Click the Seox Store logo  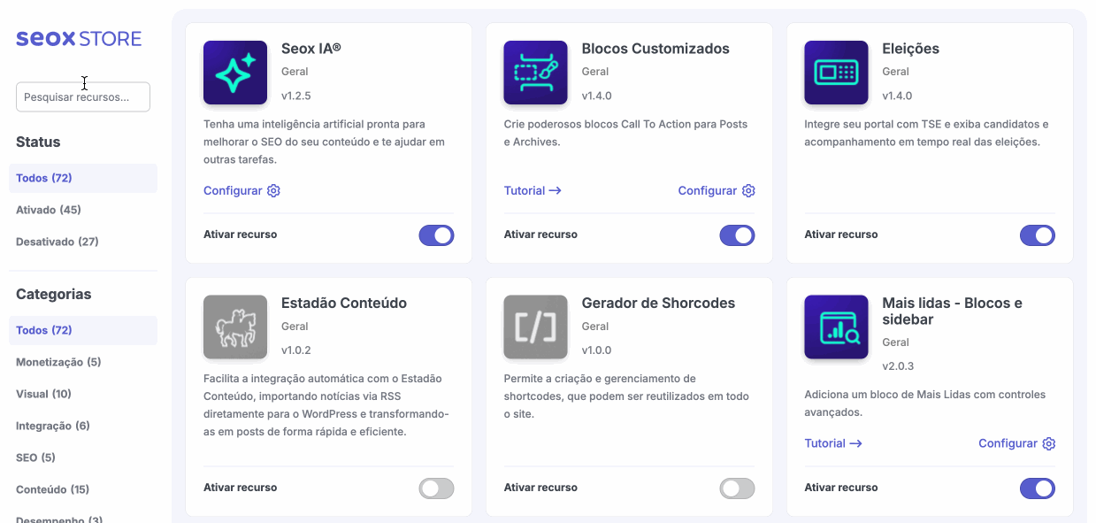(79, 39)
